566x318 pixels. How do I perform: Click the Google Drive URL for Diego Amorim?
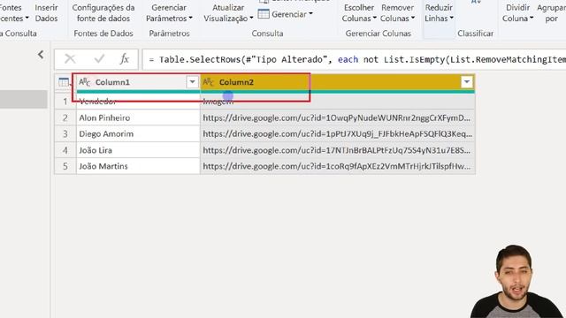337,133
